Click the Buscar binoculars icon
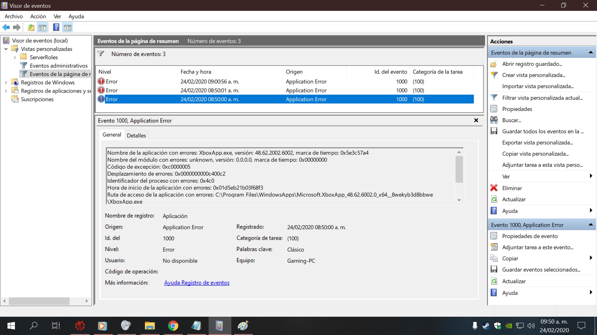This screenshot has height=335, width=597. 494,120
